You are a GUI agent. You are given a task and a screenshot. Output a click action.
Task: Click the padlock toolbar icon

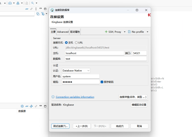click(26, 3)
